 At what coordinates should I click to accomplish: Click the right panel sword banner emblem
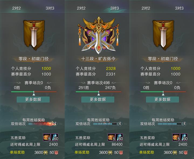point(163,35)
